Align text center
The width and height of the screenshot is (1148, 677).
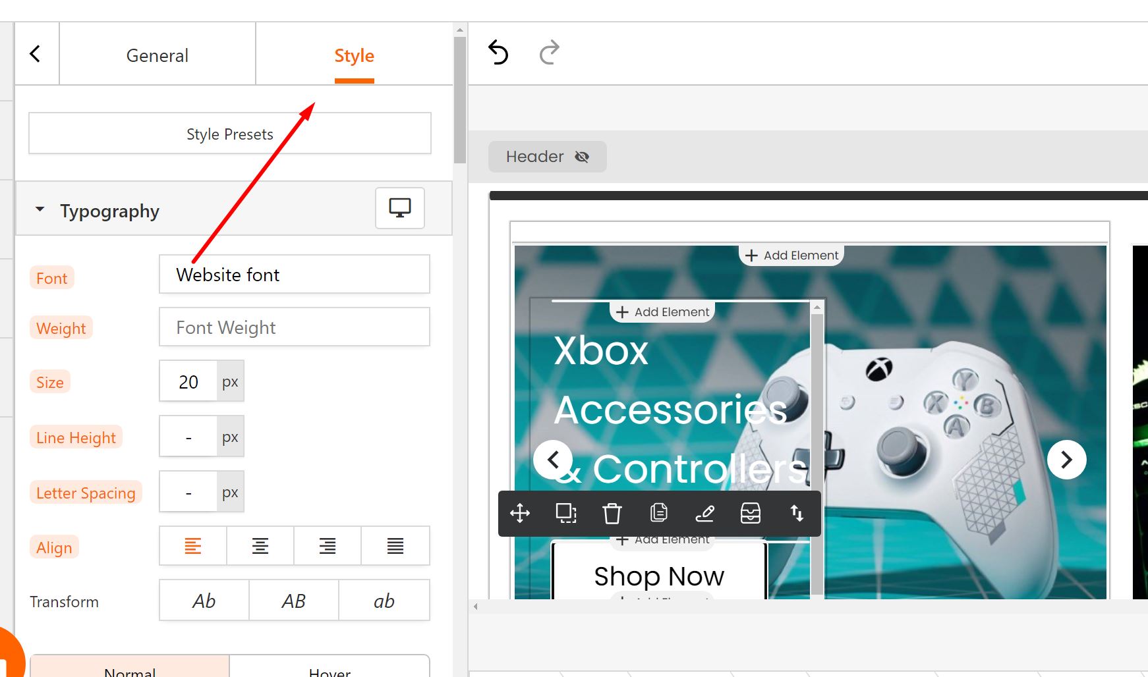pyautogui.click(x=260, y=546)
